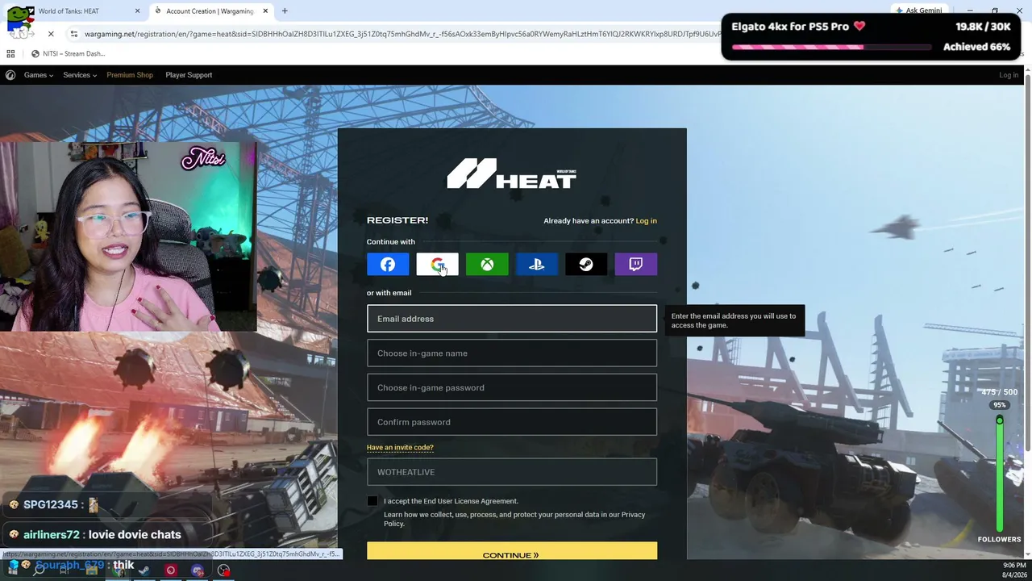Viewport: 1032px width, 581px height.
Task: Click Log in on the navbar's right side
Action: [1009, 75]
